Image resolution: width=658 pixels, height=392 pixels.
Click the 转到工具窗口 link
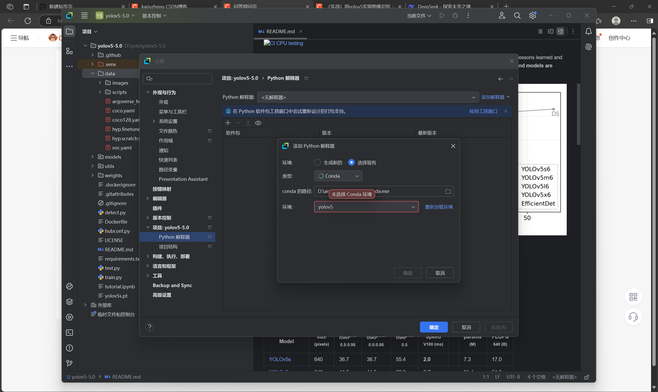tap(483, 111)
